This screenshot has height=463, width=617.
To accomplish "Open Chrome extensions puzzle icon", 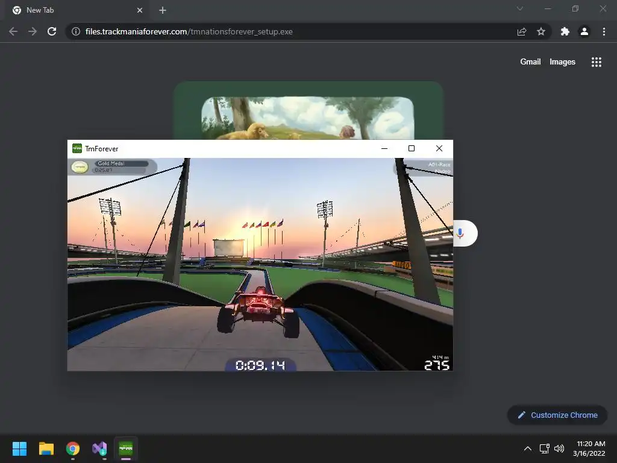I will click(565, 31).
